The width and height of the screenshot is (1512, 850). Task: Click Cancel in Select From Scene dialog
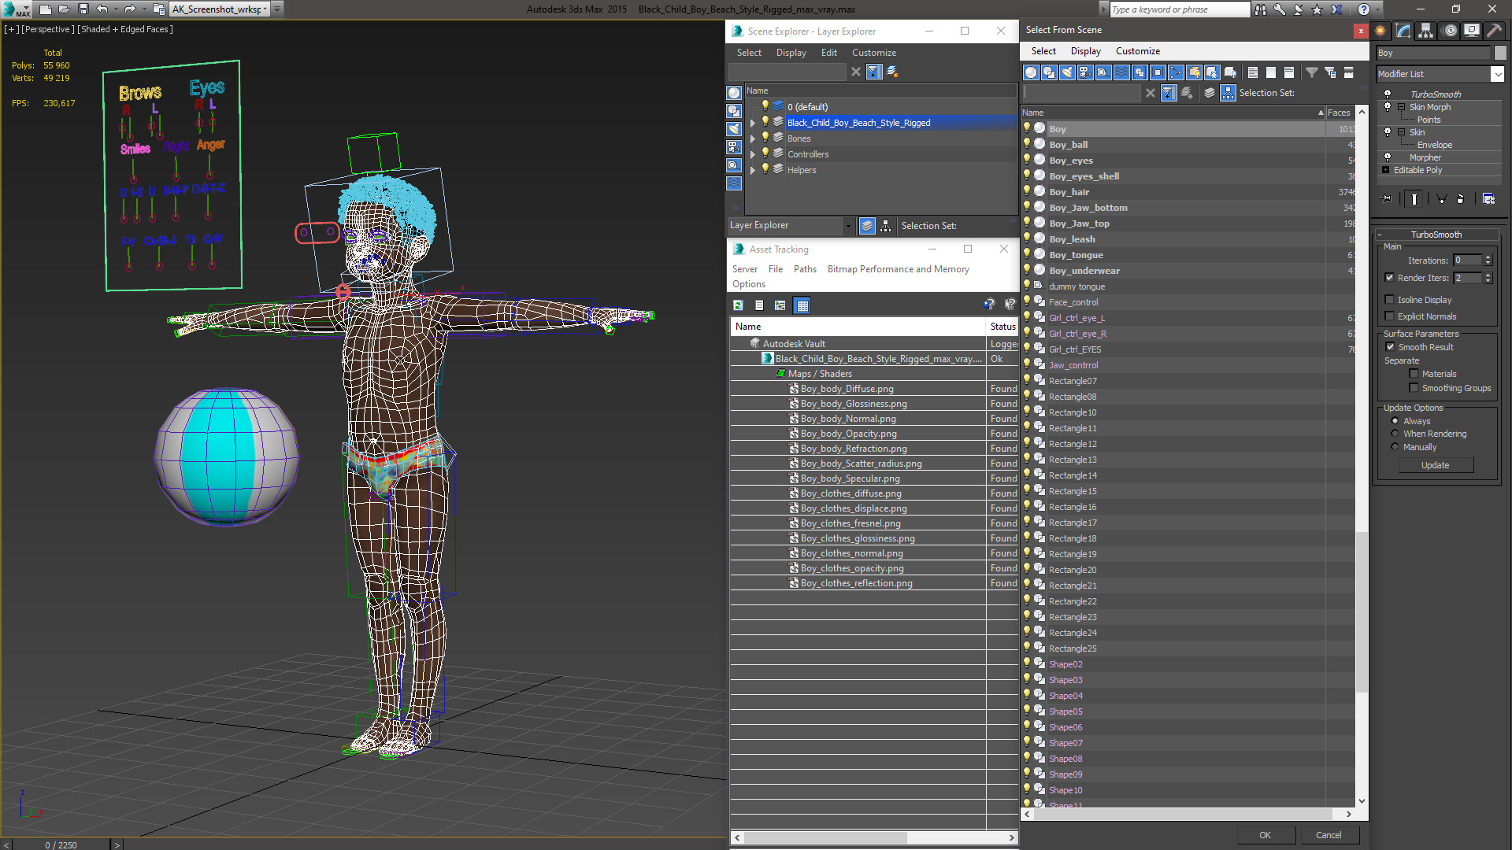tap(1329, 835)
